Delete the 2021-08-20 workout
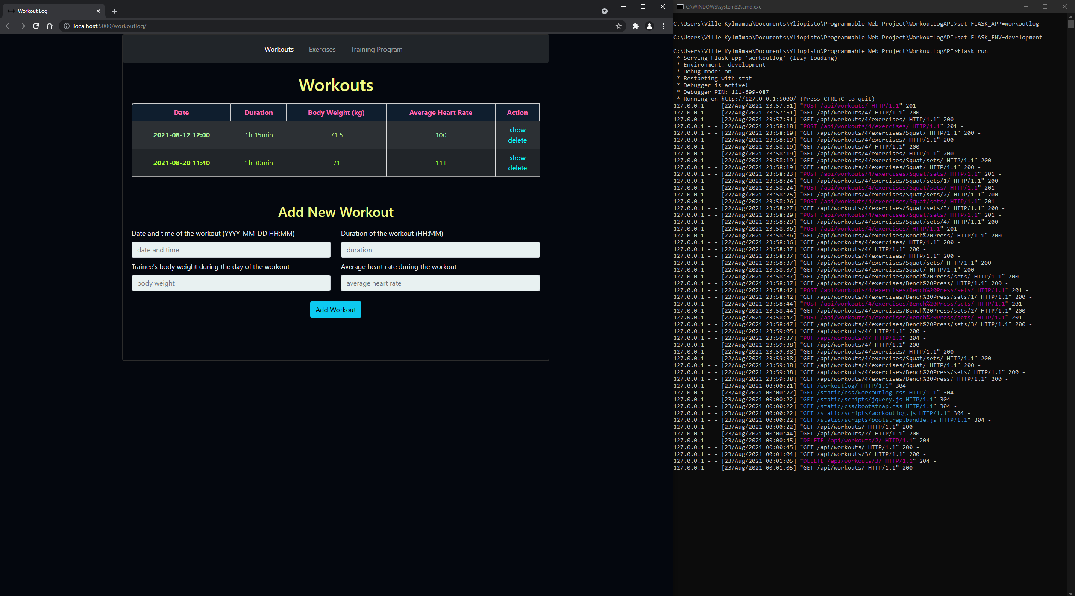 [517, 168]
